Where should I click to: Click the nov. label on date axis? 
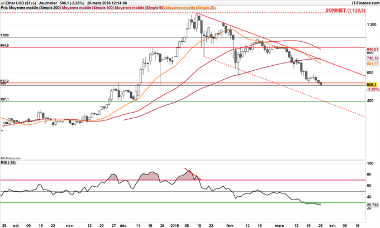[x=70, y=226]
